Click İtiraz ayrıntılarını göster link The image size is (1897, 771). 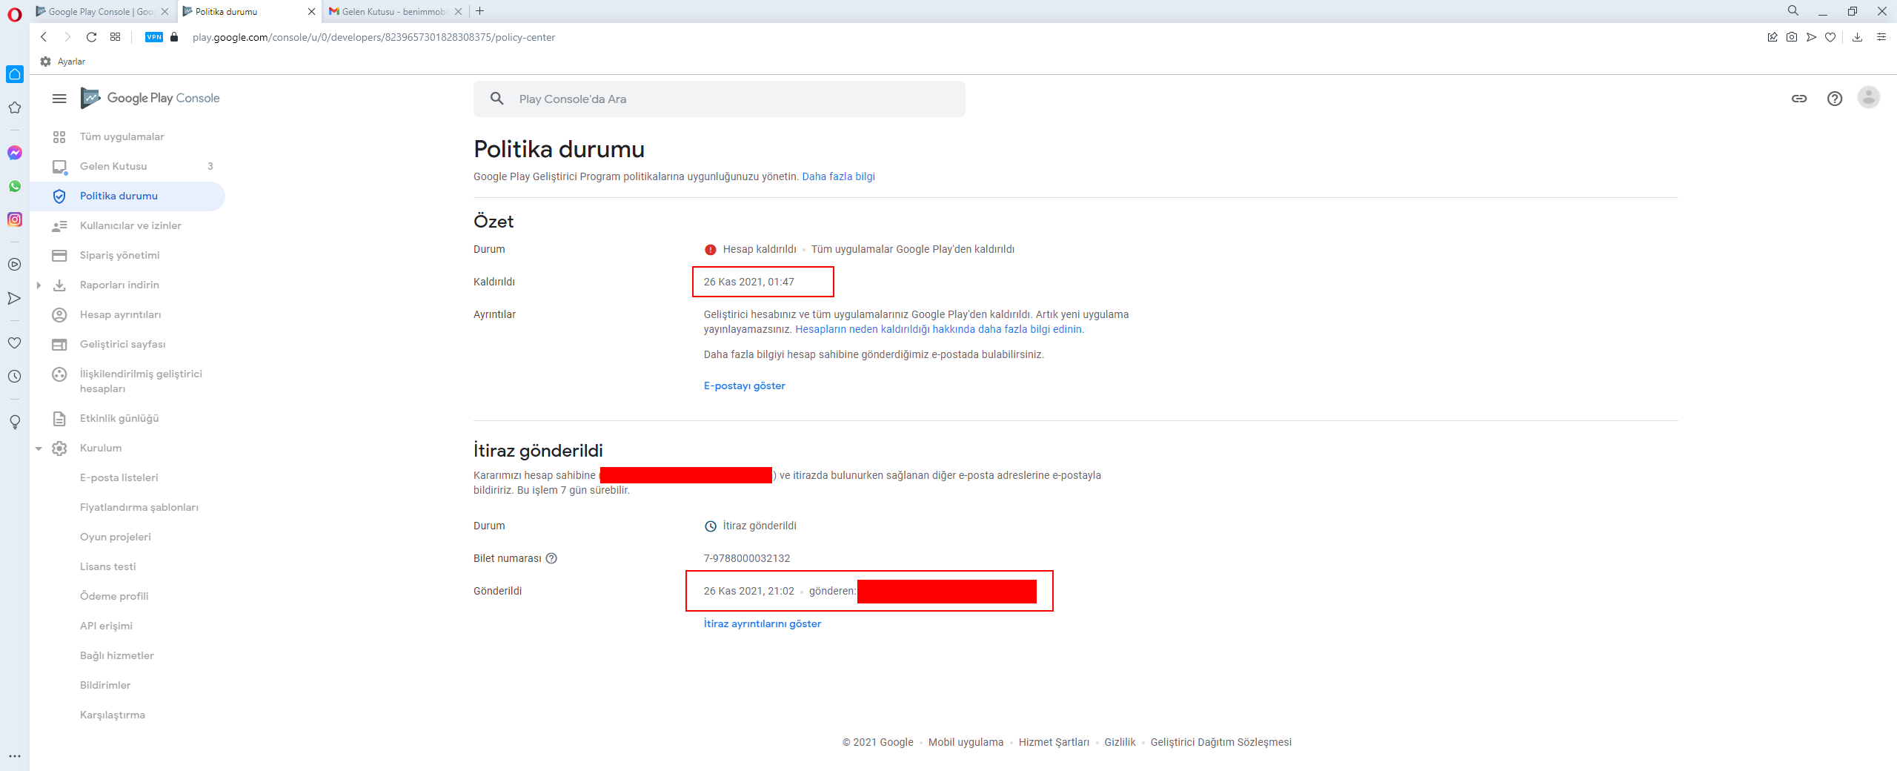762,624
